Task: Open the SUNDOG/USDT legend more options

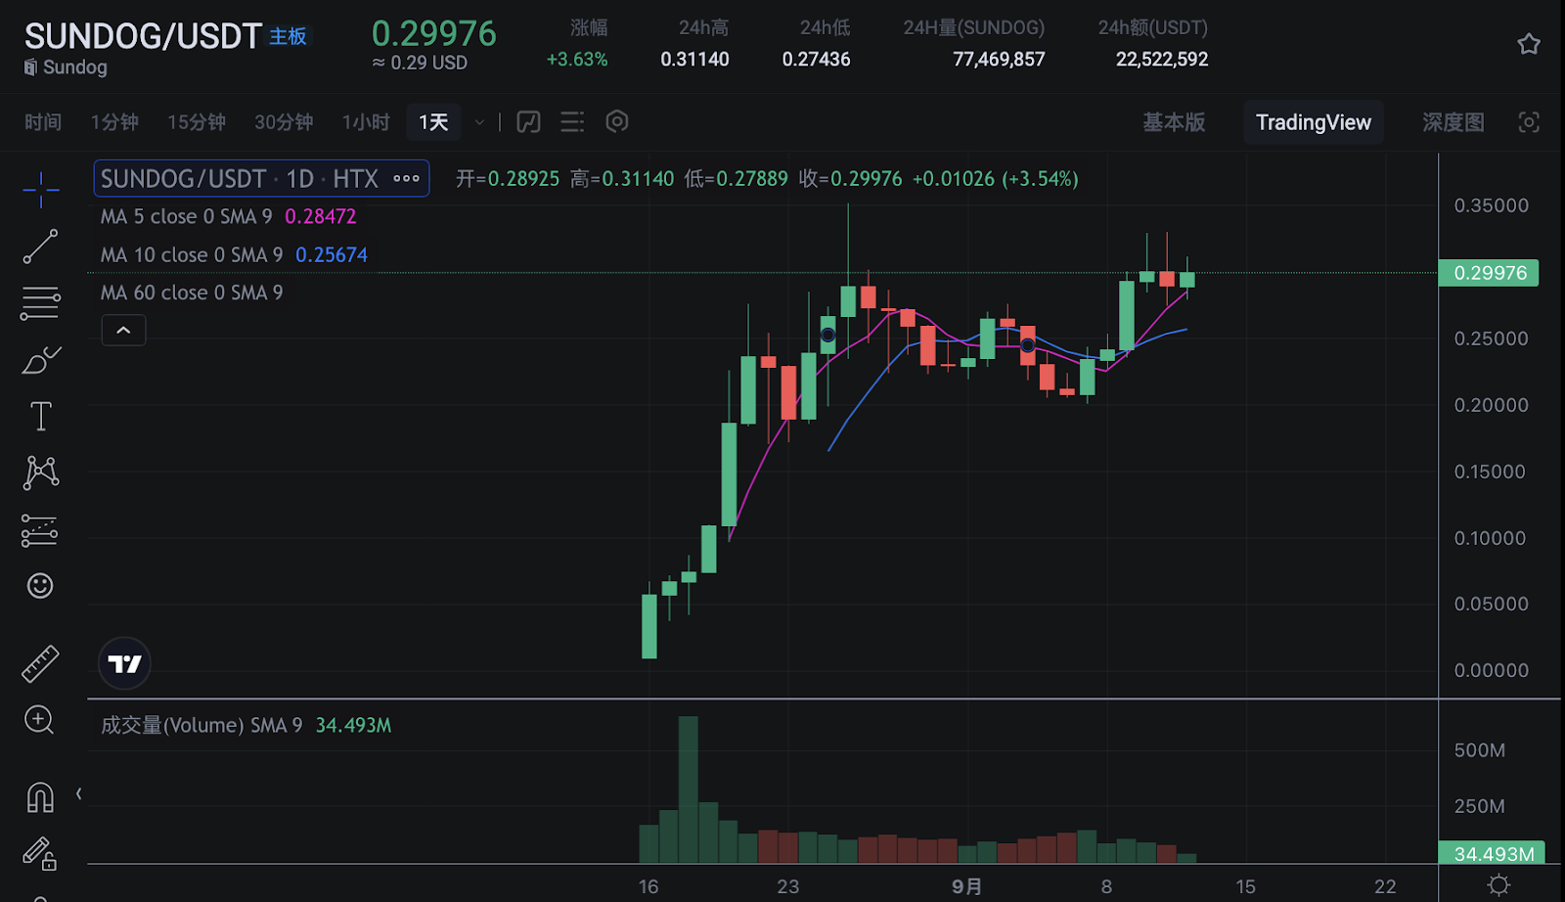Action: [x=406, y=178]
